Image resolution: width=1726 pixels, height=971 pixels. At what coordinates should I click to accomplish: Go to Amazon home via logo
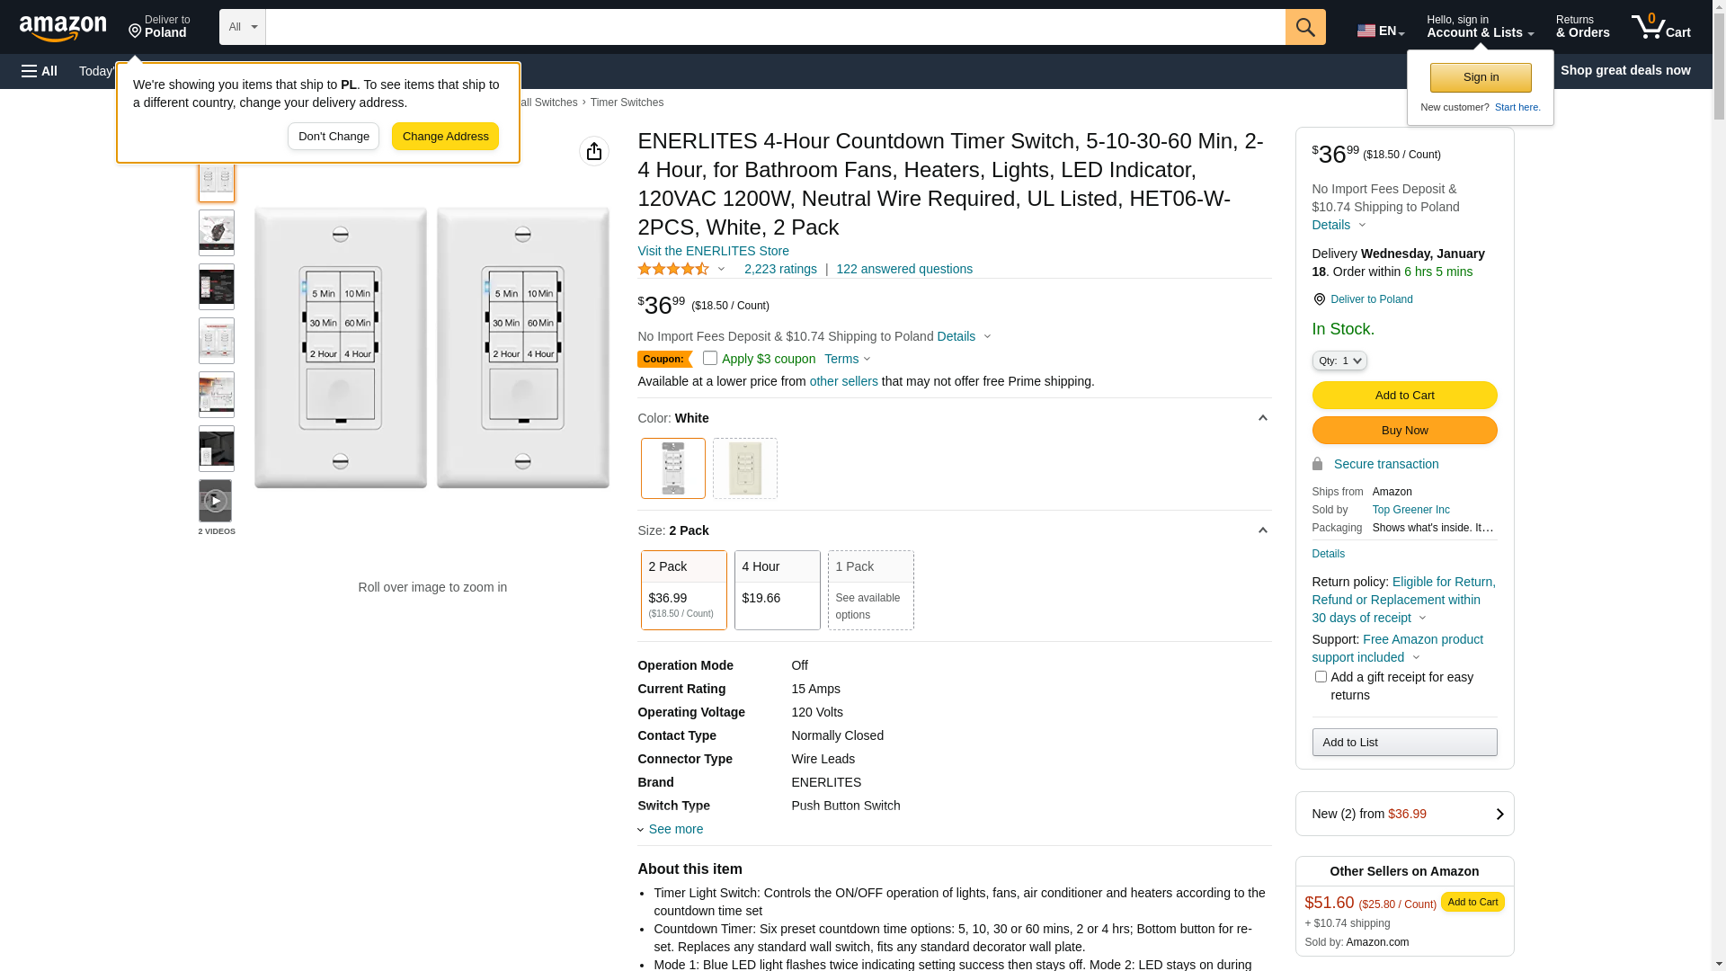point(63,28)
